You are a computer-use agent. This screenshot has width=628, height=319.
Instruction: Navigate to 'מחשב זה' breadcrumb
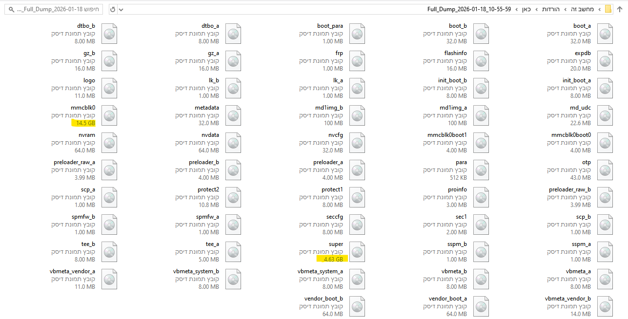click(583, 9)
